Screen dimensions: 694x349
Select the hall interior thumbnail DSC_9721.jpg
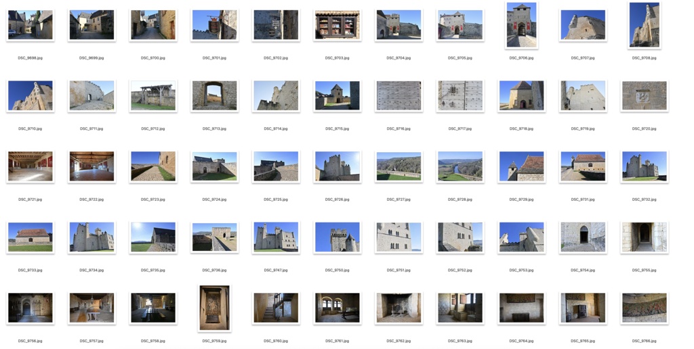[x=30, y=166]
